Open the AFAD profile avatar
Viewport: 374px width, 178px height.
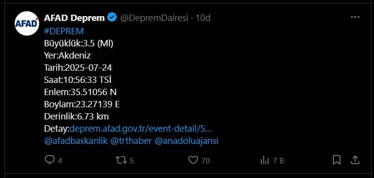(27, 23)
